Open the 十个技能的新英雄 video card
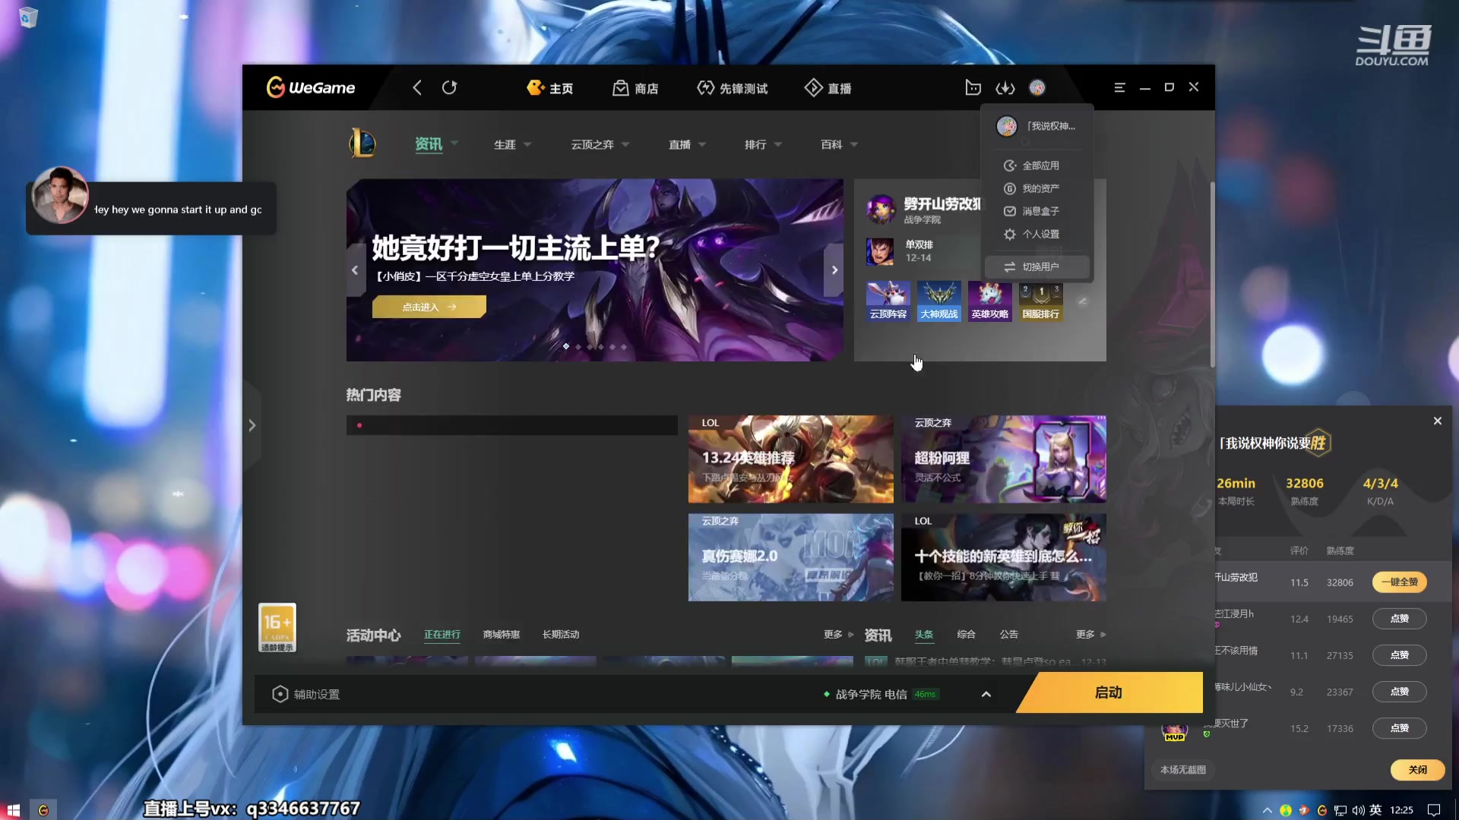 point(1003,557)
